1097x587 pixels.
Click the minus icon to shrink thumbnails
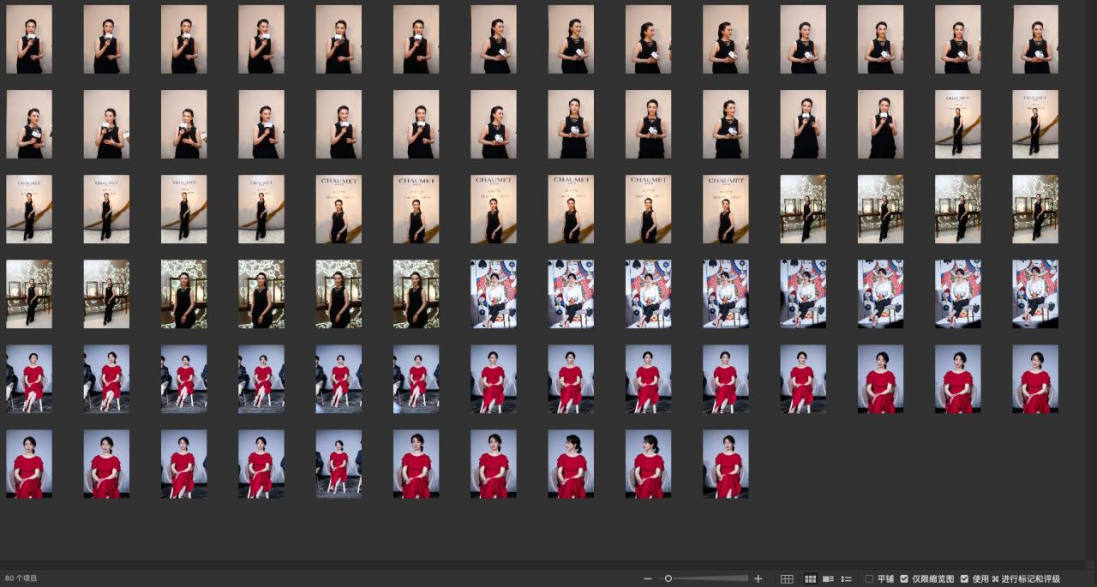pos(648,579)
